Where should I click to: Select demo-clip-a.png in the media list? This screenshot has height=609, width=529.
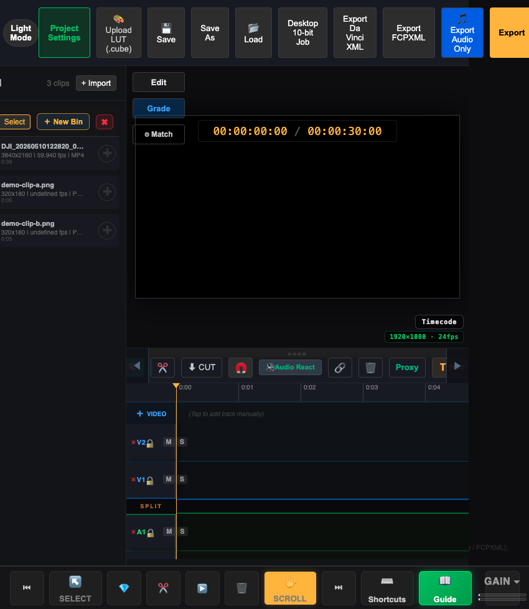pos(27,185)
